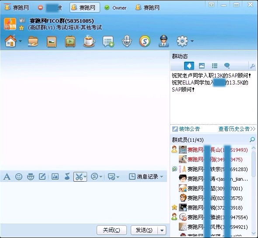This screenshot has width=258, height=238.
Task: Start group voice chat microphone icon
Action: [x=127, y=41]
